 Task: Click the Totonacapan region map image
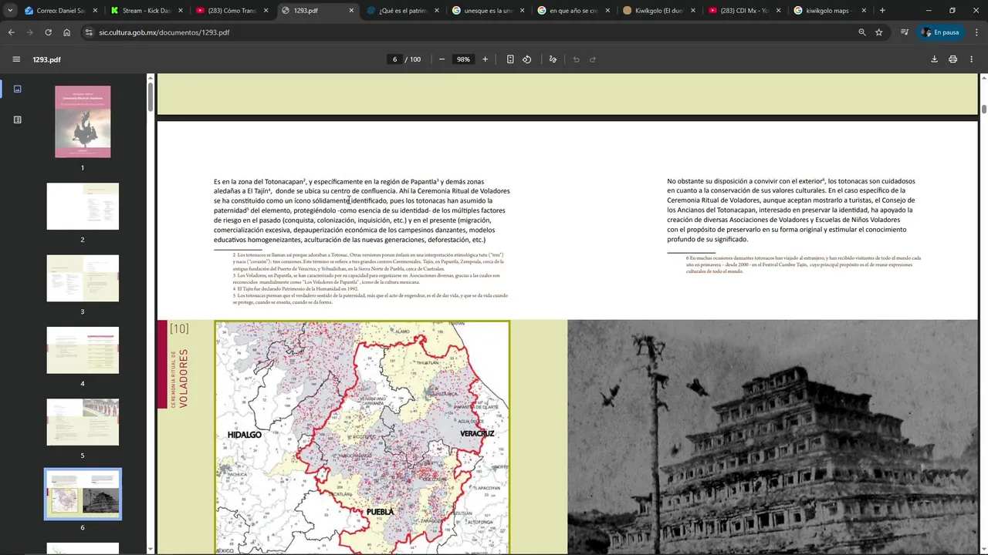pos(362,437)
